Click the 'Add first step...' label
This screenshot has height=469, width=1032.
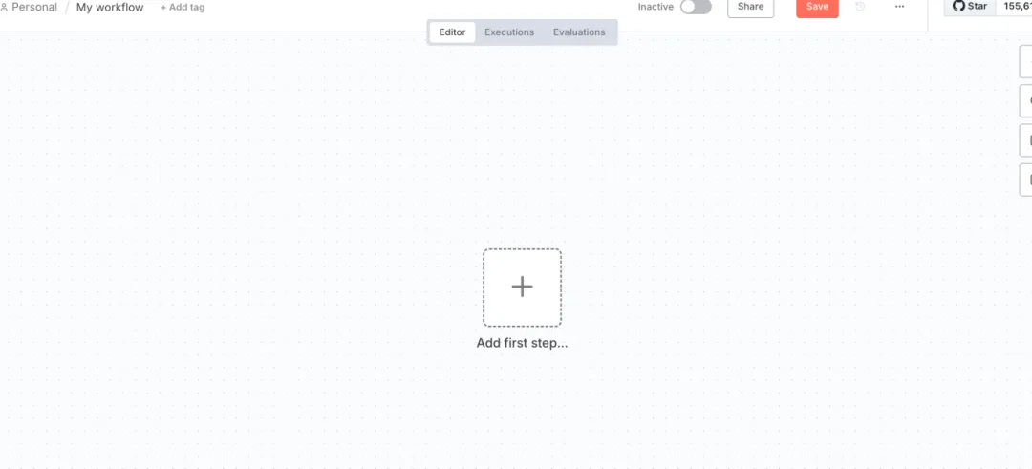[522, 343]
